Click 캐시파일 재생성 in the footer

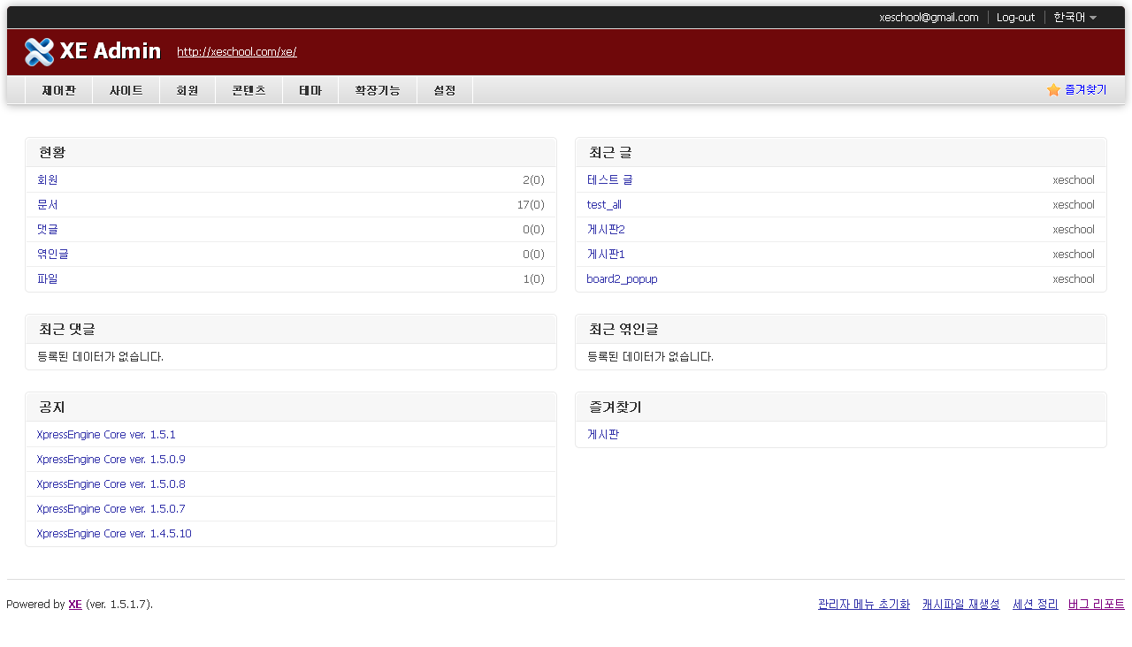pyautogui.click(x=960, y=604)
